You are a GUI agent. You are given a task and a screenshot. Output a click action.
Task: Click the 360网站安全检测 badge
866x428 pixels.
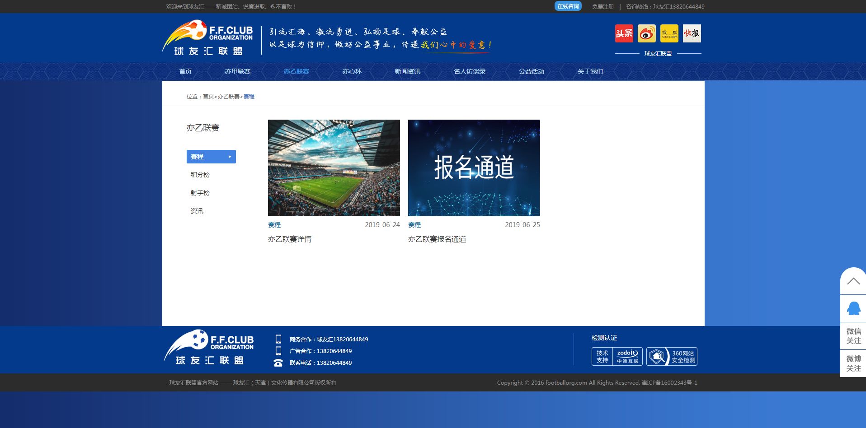pos(672,357)
